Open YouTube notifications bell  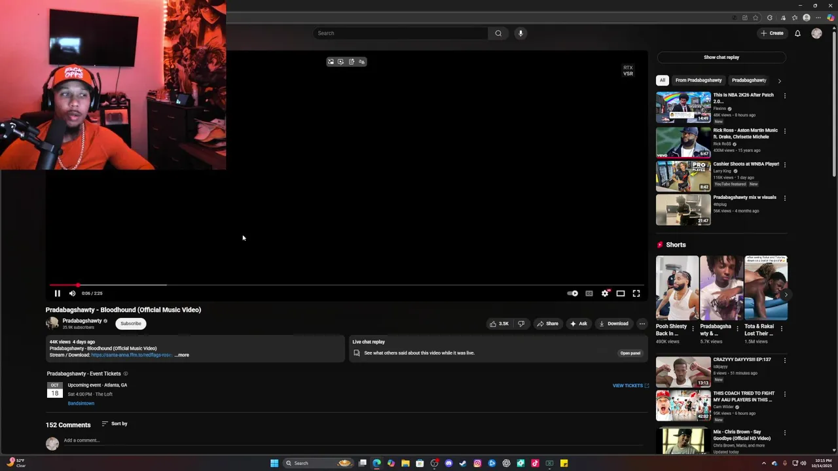pyautogui.click(x=797, y=33)
